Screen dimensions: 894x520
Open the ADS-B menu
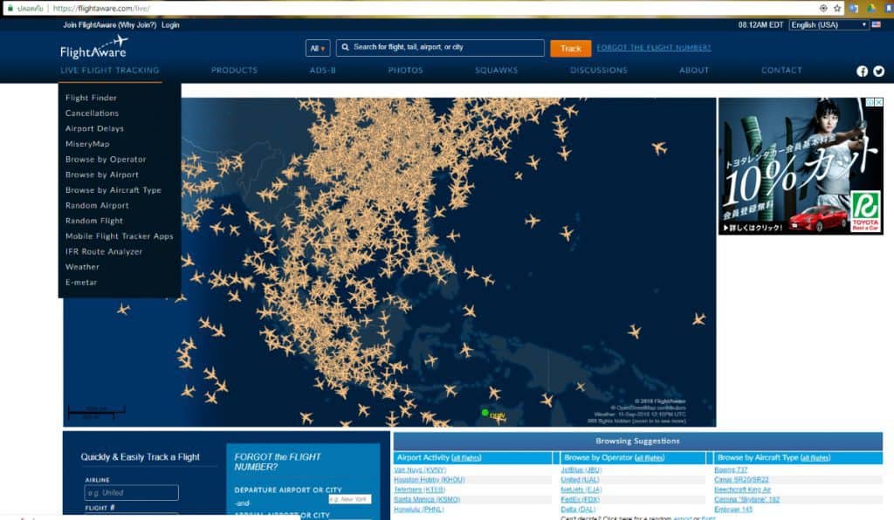(323, 70)
